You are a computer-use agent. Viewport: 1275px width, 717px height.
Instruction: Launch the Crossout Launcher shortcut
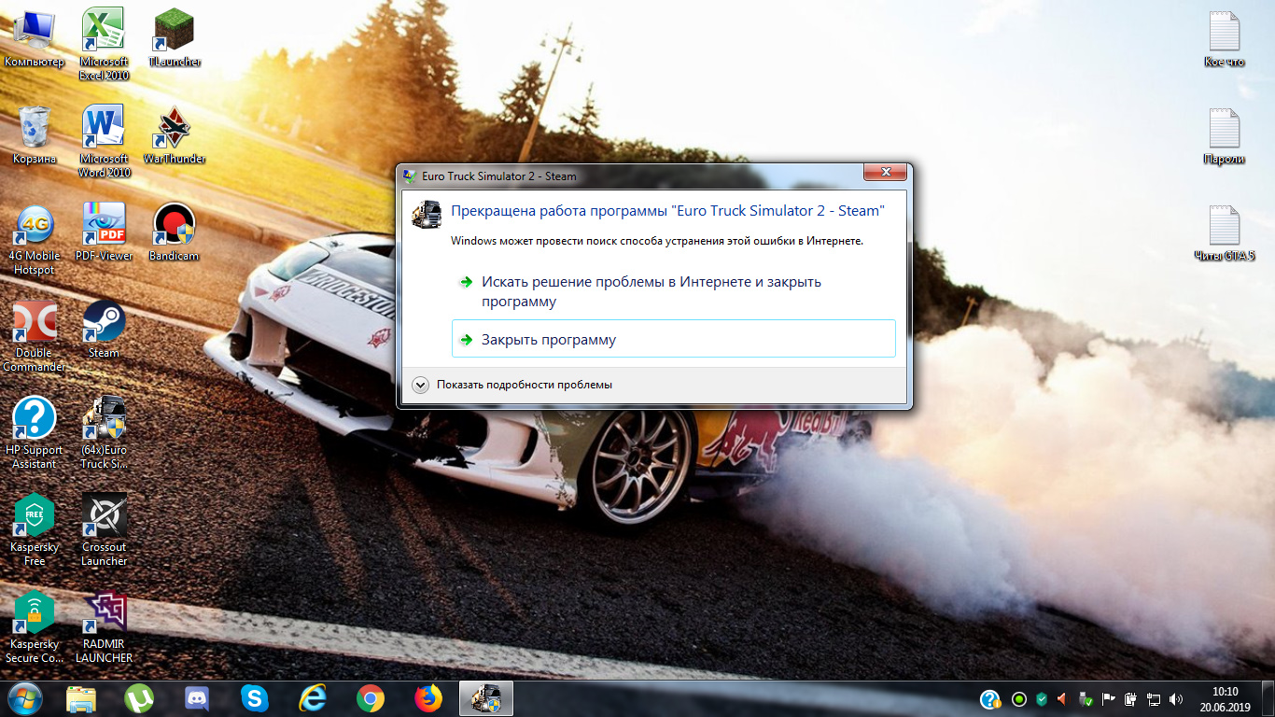point(104,530)
